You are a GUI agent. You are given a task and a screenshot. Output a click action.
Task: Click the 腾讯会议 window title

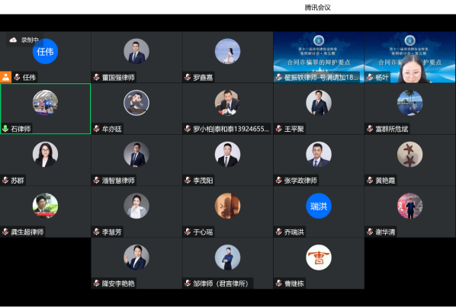317,8
